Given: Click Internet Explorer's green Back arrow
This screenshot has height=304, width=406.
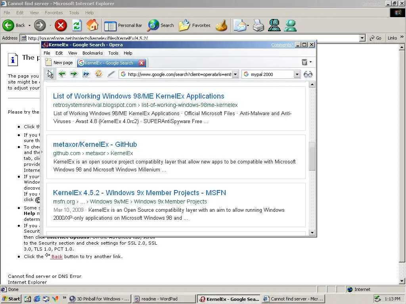Looking at the screenshot, I should 8,25.
